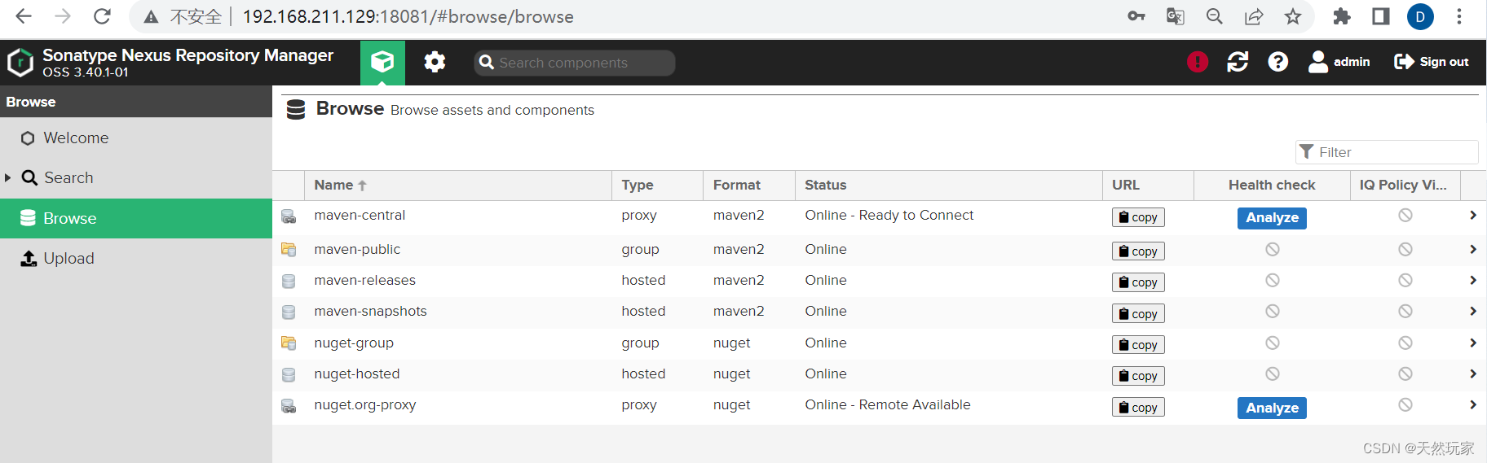Open nuget-group row chevron
This screenshot has height=463, width=1487.
click(x=1473, y=343)
